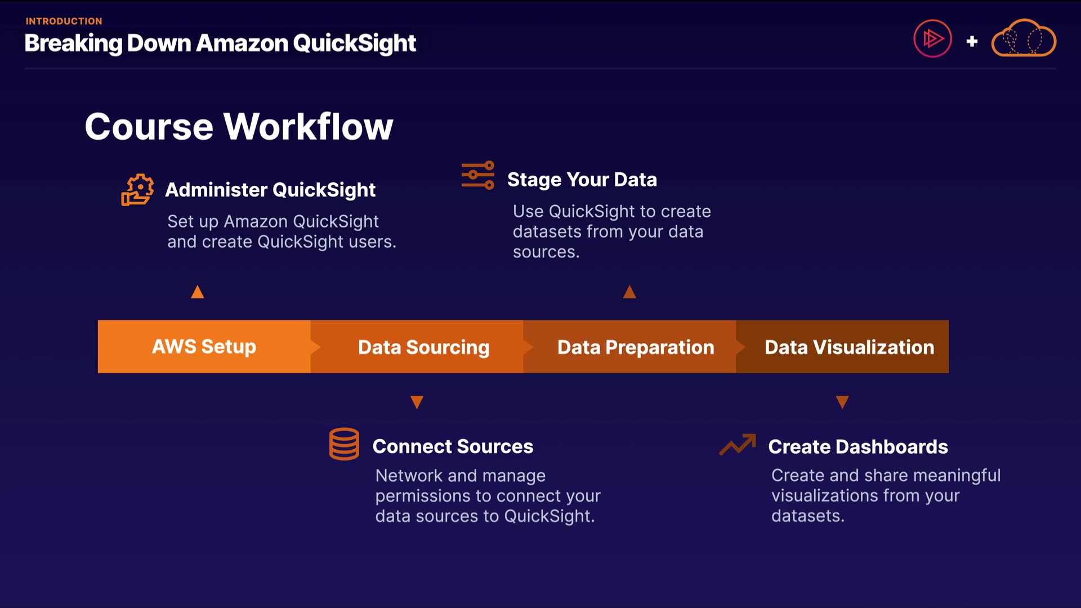This screenshot has height=608, width=1081.
Task: Click the Connect Sources heading
Action: point(453,446)
